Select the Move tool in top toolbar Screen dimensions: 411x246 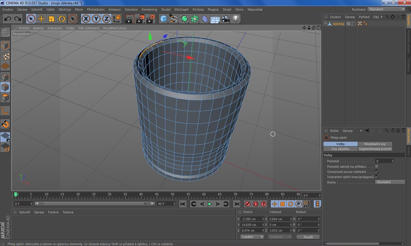[41, 19]
